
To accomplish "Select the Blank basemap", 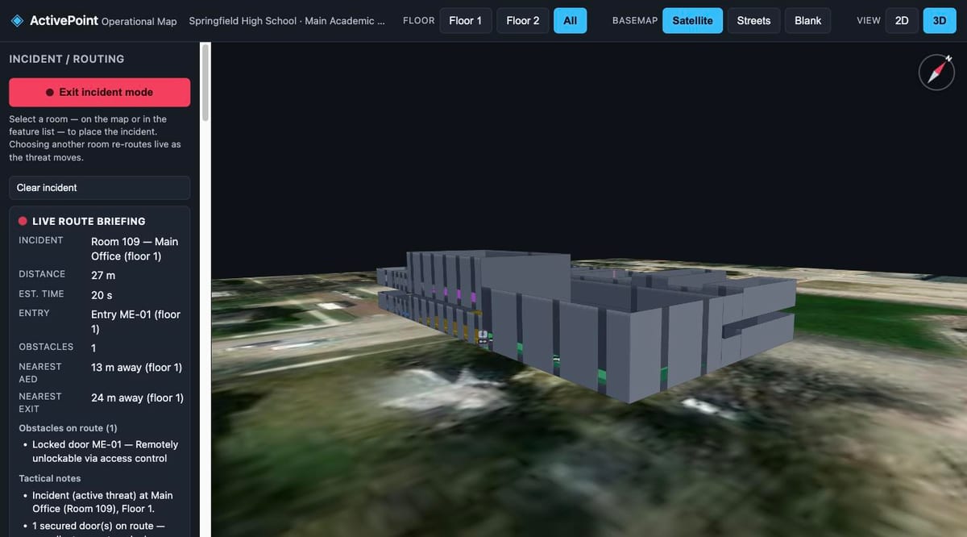I will [x=807, y=21].
